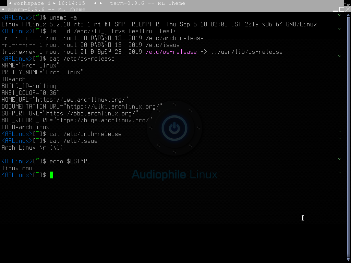Click the 'linux-gnu' output line
Screen dimensions: 351x263
click(x=17, y=168)
